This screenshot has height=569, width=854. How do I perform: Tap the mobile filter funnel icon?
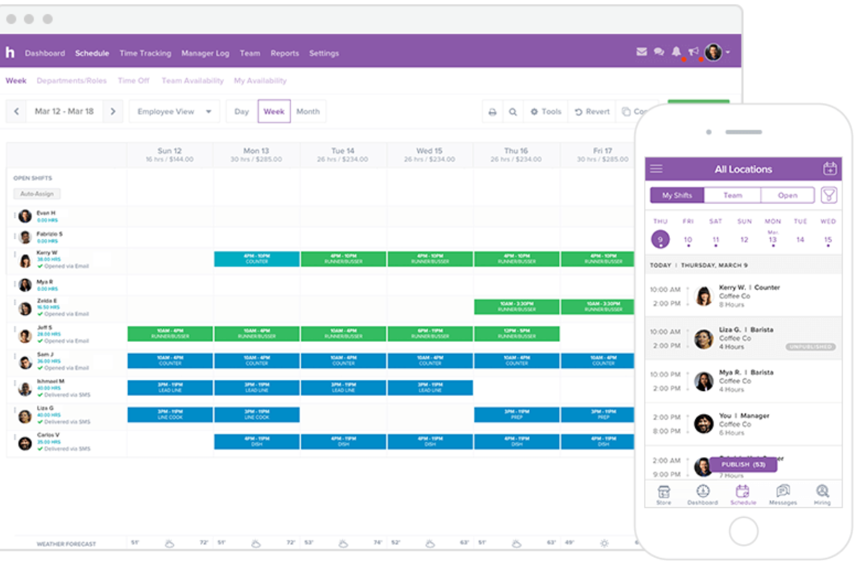(829, 195)
